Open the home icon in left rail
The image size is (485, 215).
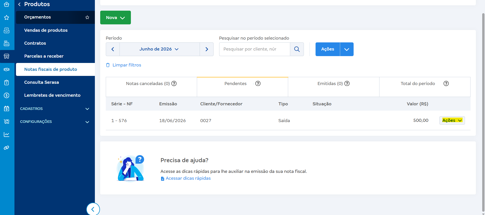pos(7,4)
